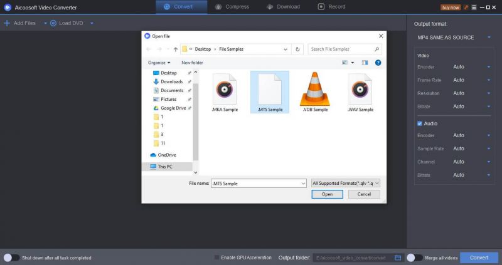This screenshot has width=502, height=265.
Task: Click the dialog Back arrow
Action: [148, 49]
